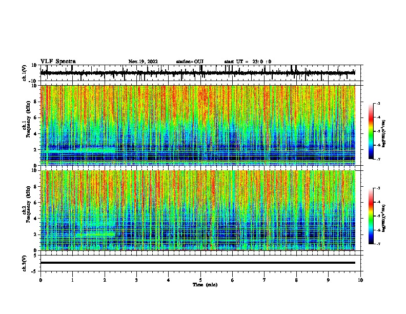
Task: Click the ch.1 color bar PSD label
Action: [383, 133]
